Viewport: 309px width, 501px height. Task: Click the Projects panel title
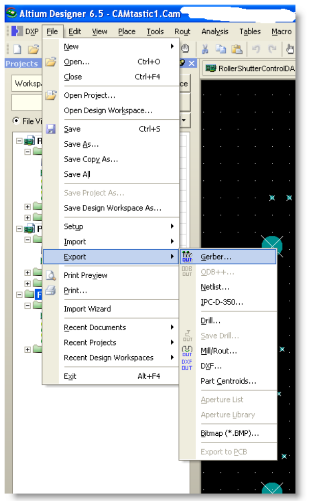(x=22, y=64)
